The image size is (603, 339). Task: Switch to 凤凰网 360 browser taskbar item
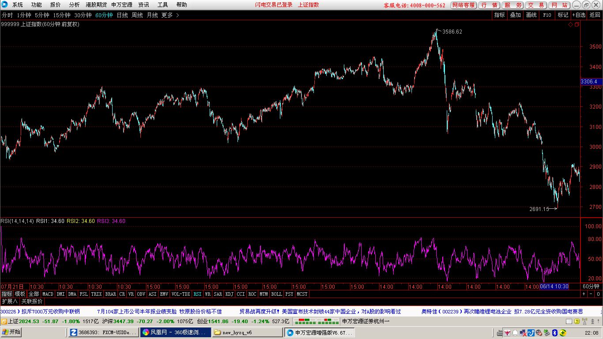point(175,332)
